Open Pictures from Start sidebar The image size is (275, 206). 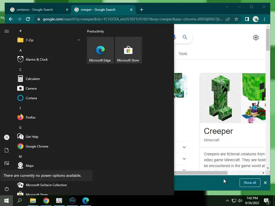(7, 163)
